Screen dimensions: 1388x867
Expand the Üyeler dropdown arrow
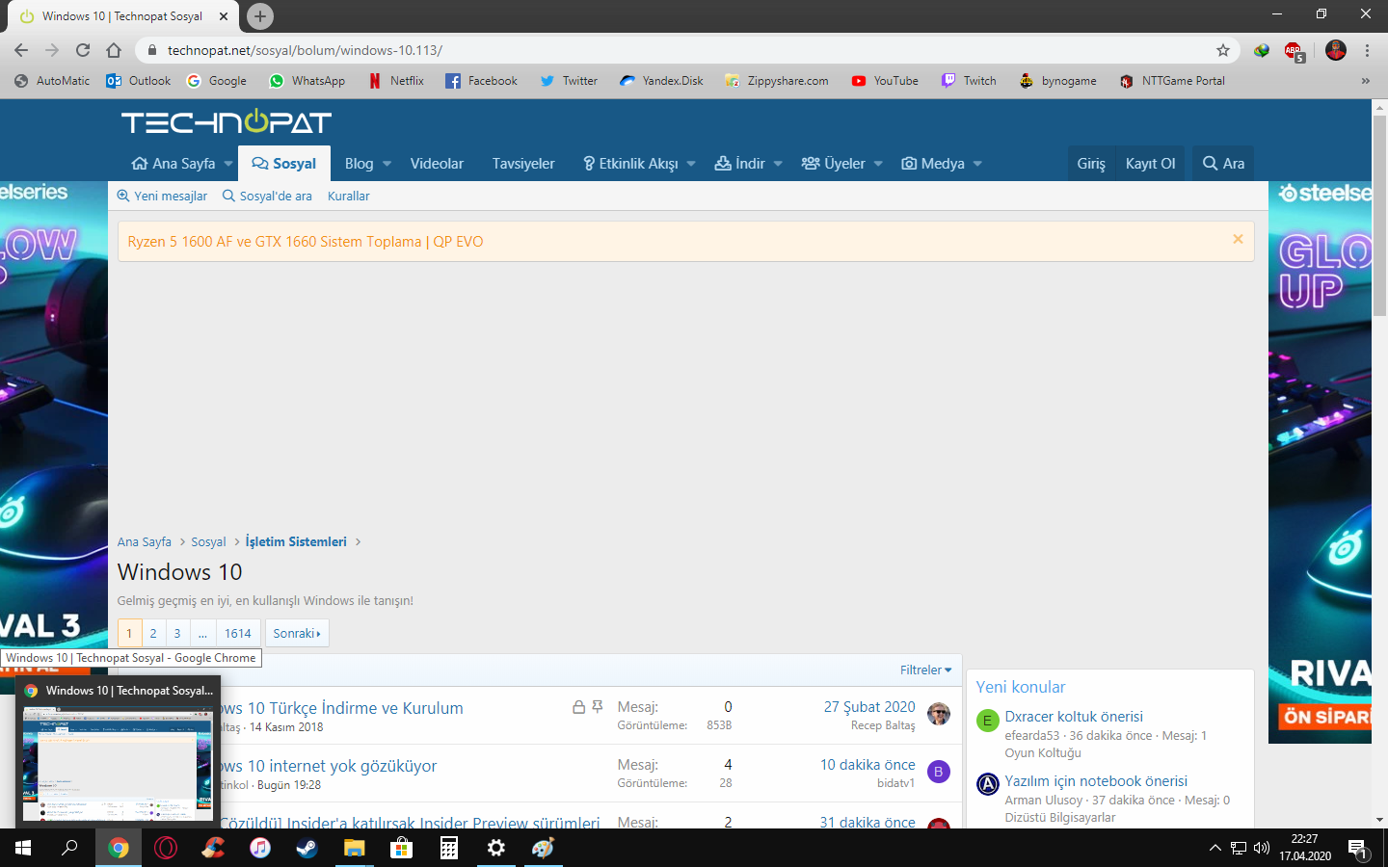[878, 164]
